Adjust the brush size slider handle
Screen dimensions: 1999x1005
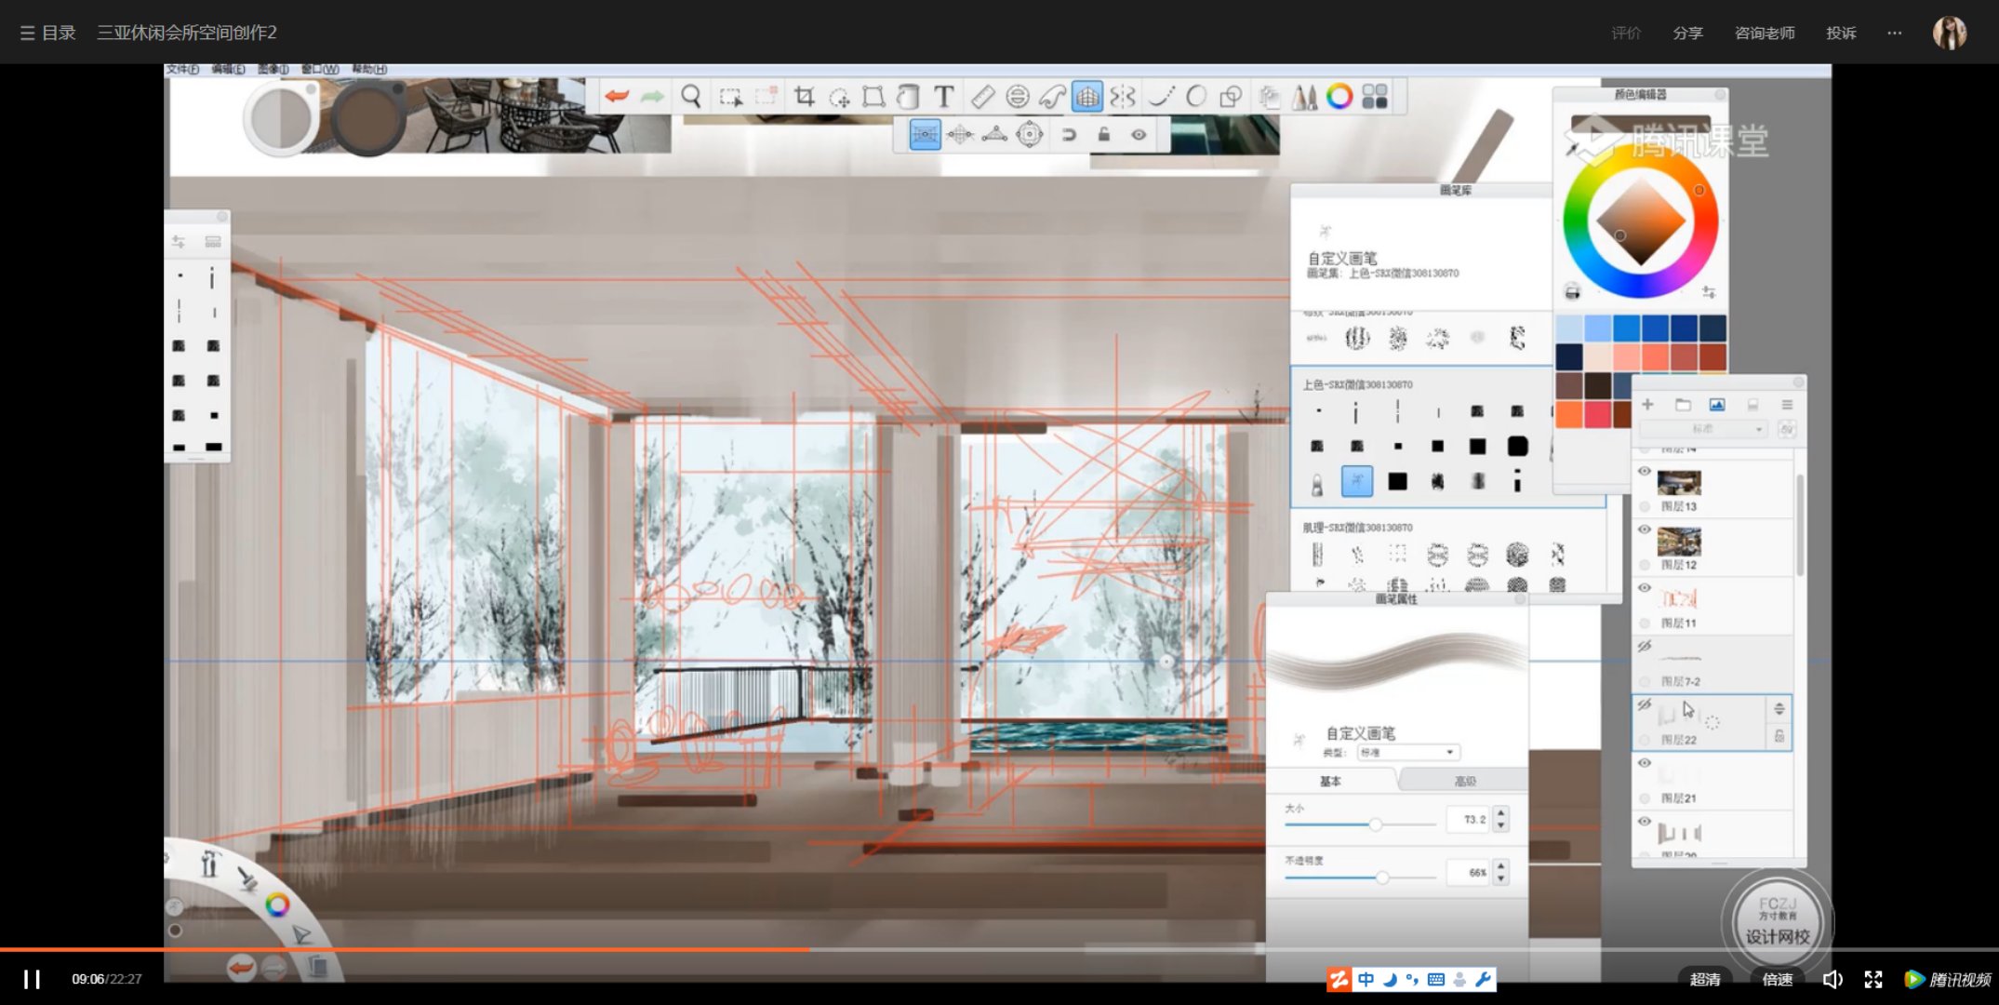point(1375,824)
